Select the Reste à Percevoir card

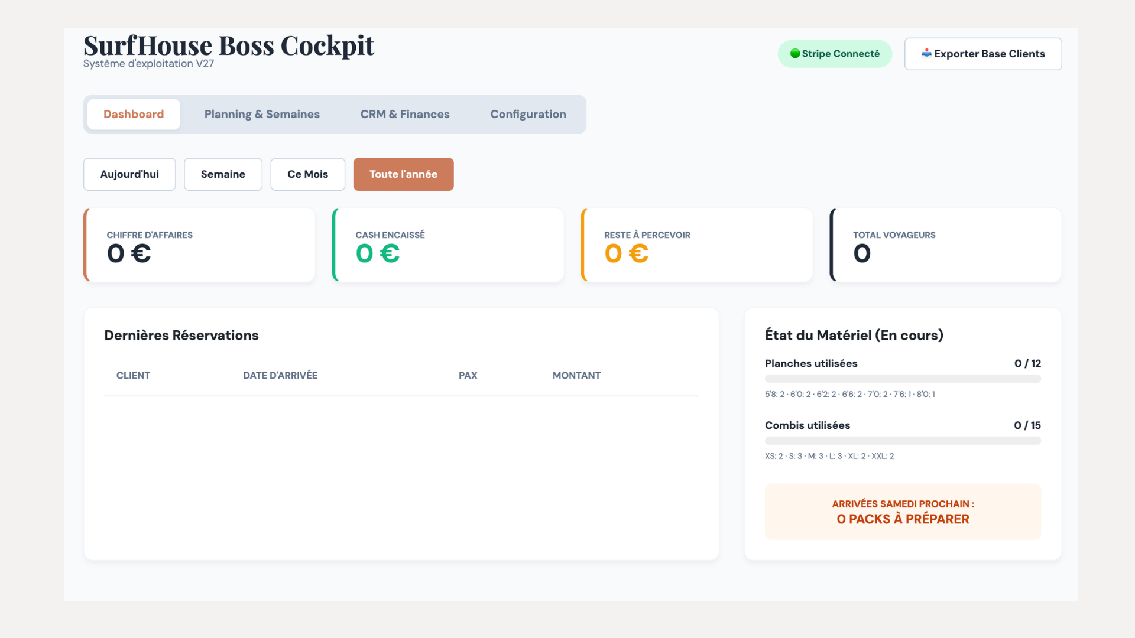697,245
